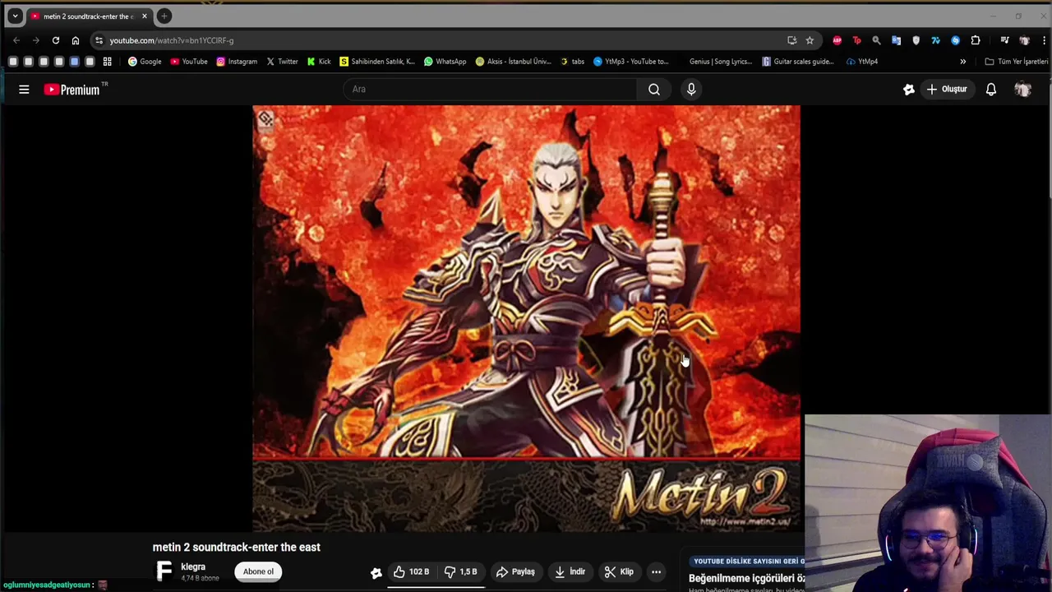Click the red Tp extension icon
This screenshot has height=592, width=1052.
(x=856, y=40)
